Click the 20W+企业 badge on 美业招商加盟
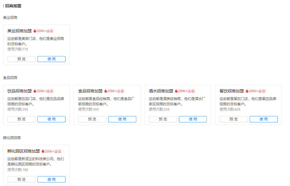The image size is (290, 186). point(45,31)
